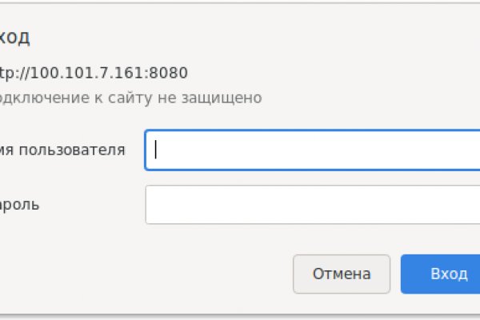Viewport: 480px width, 320px height.
Task: Cancel the login dialog
Action: (342, 274)
